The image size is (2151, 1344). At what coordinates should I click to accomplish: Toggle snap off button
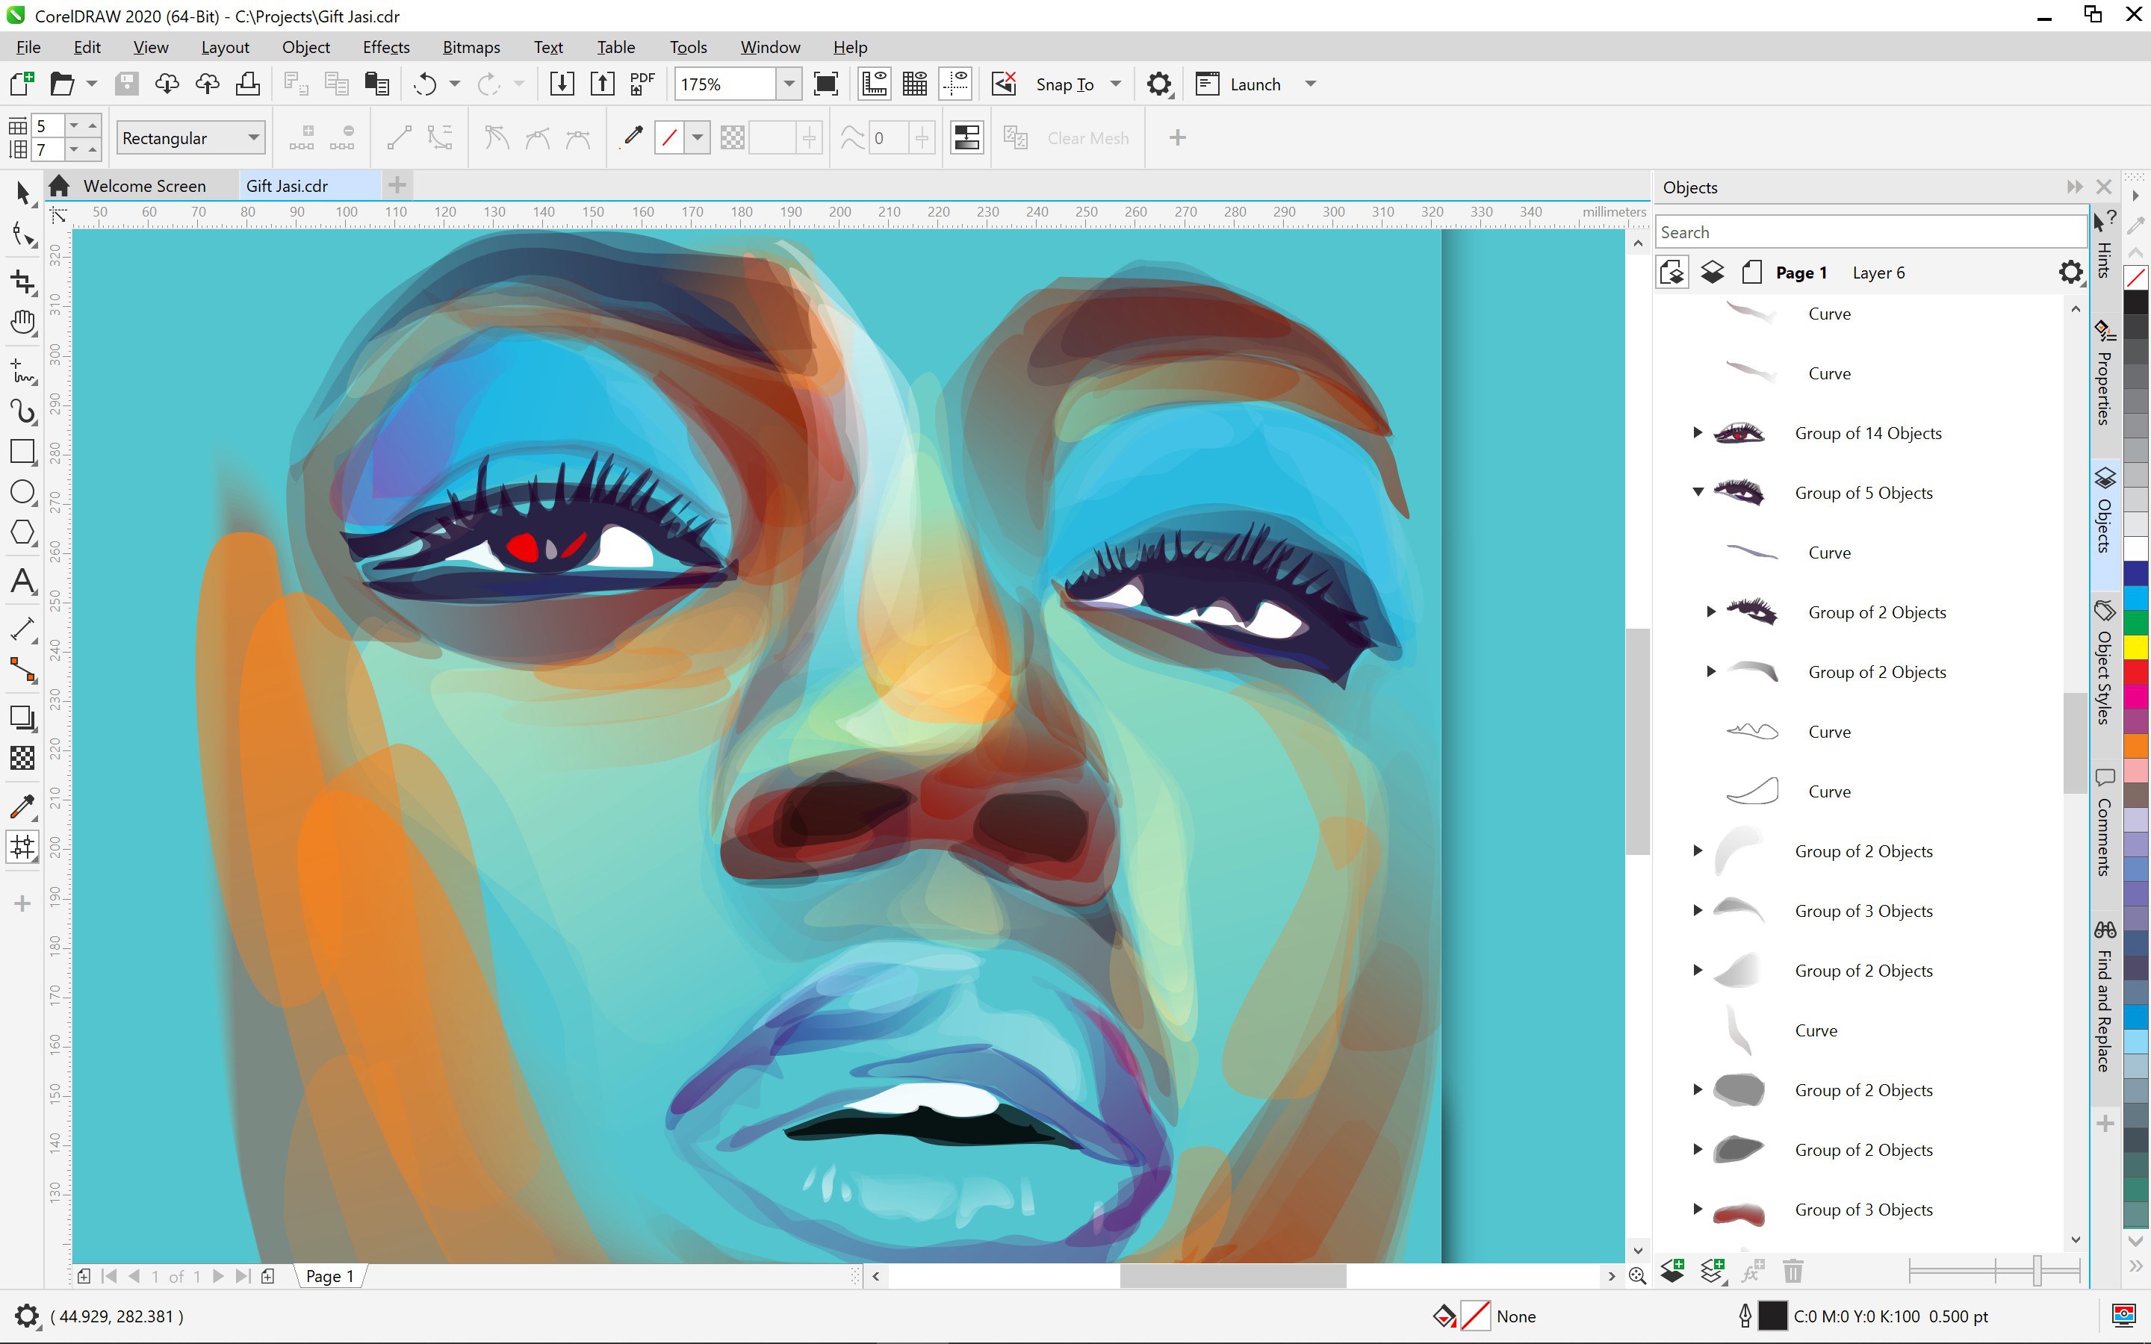pyautogui.click(x=1005, y=84)
